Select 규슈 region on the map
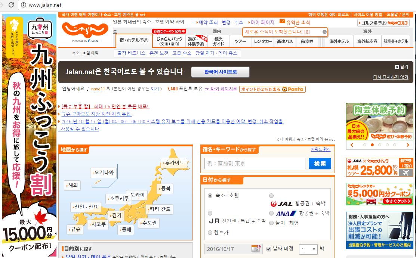This screenshot has width=416, height=258. coord(75,229)
